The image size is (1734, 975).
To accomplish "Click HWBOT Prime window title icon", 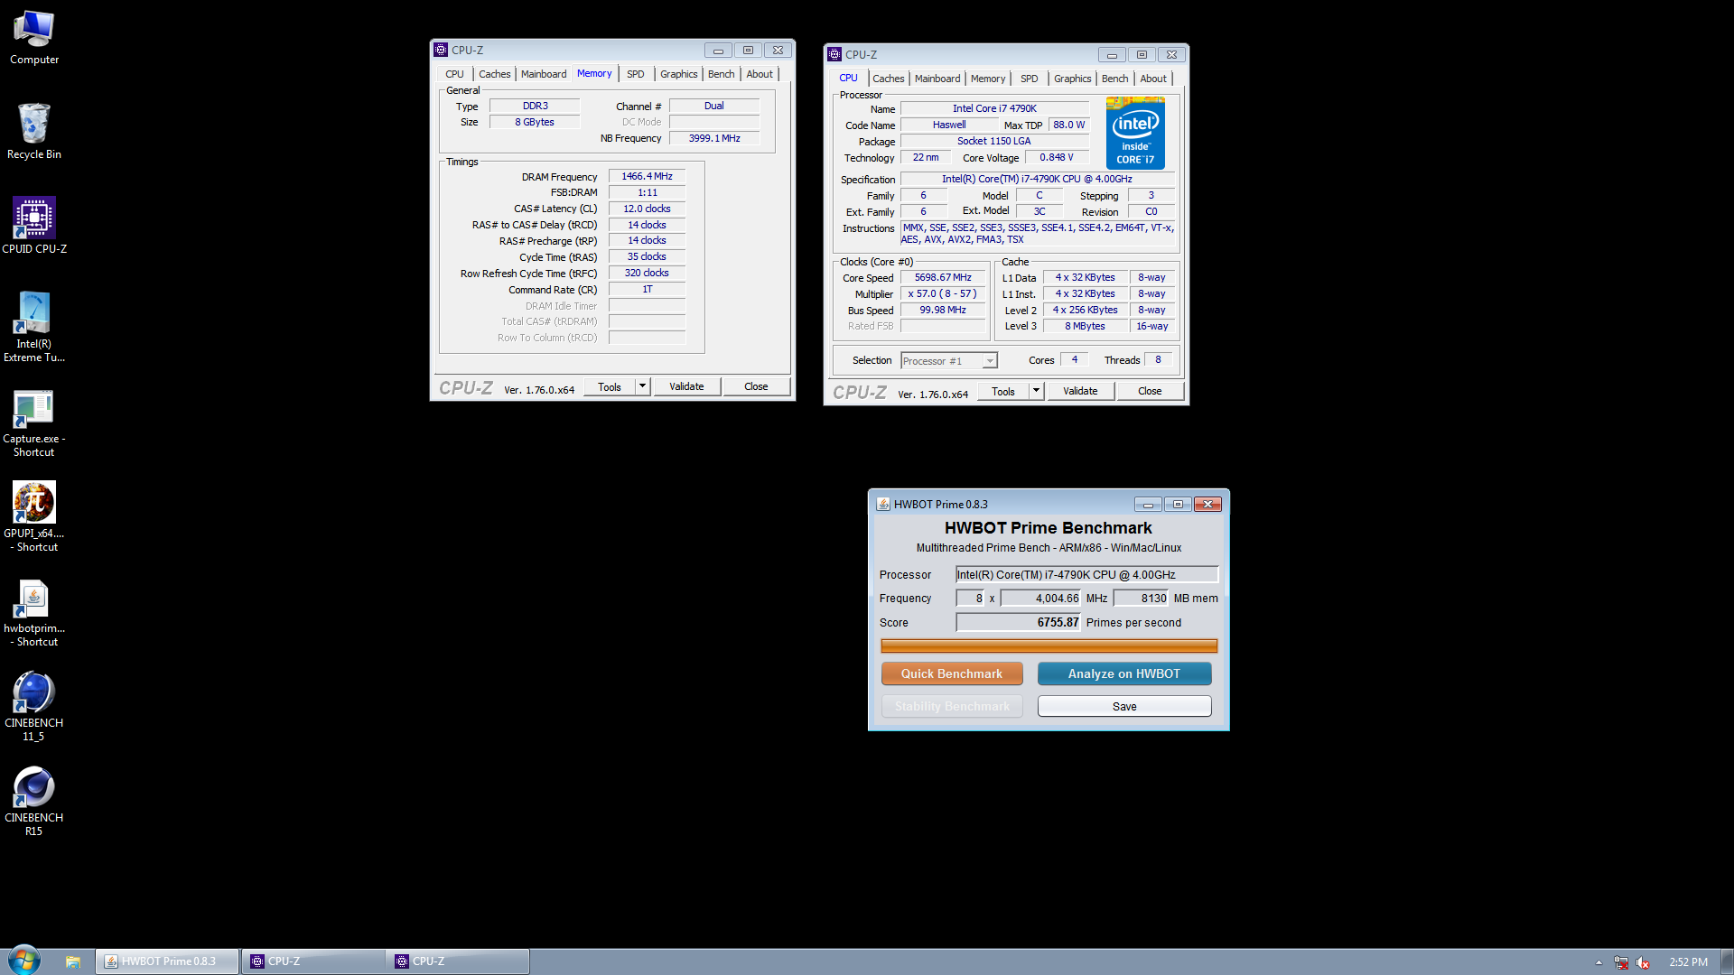I will coord(883,504).
